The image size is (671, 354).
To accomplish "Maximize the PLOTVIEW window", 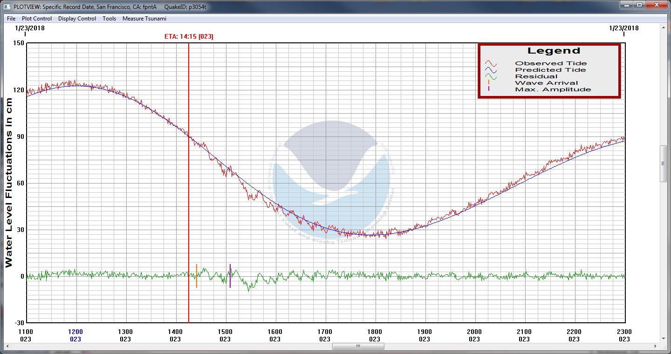I will 639,5.
